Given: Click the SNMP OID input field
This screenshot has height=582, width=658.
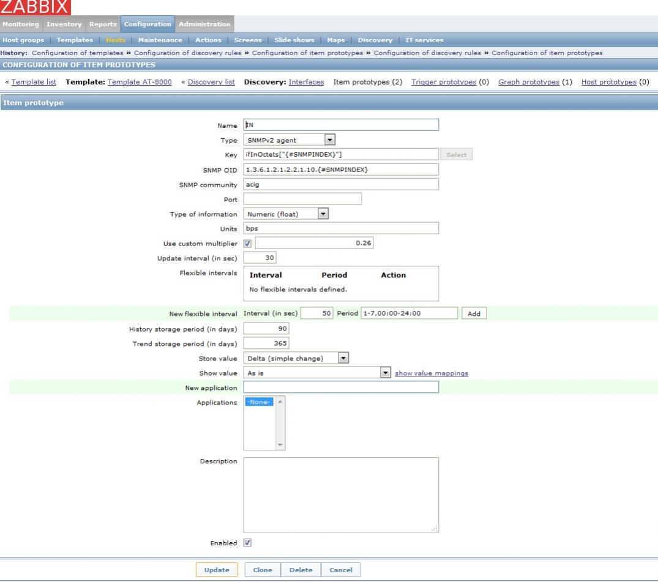Looking at the screenshot, I should [x=341, y=170].
